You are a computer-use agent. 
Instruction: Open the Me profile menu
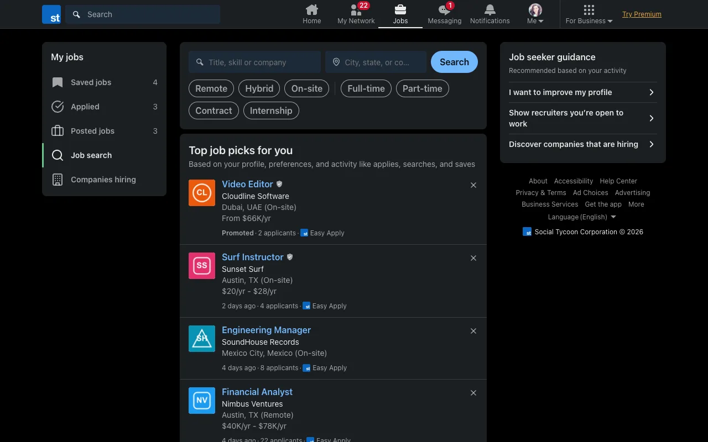(x=535, y=14)
